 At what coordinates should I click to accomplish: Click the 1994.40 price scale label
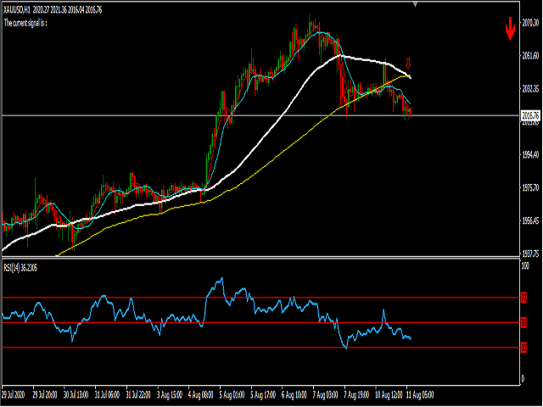(x=530, y=154)
